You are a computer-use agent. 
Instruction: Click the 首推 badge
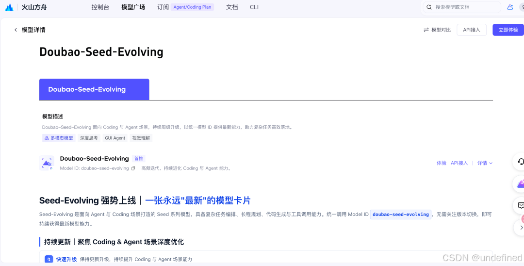click(x=138, y=159)
